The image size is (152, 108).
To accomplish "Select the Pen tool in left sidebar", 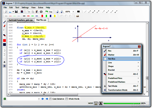I will point(4,22).
